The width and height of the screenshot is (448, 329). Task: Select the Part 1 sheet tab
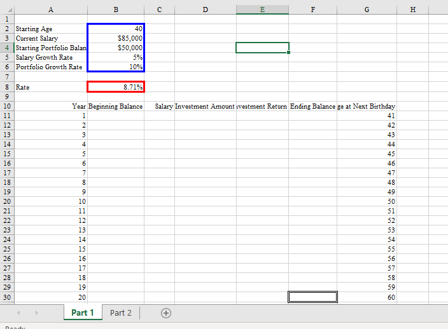point(83,312)
